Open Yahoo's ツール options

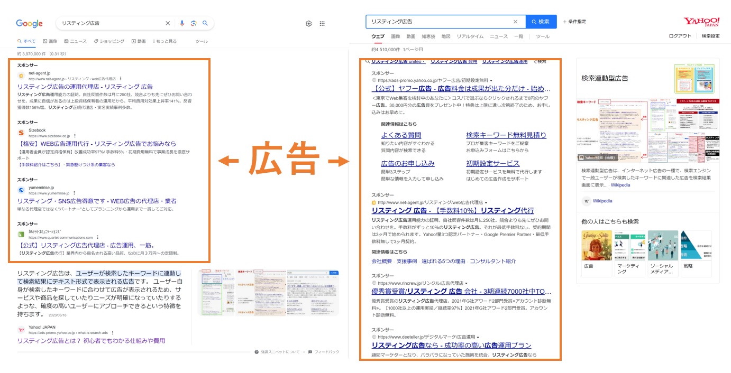point(543,36)
